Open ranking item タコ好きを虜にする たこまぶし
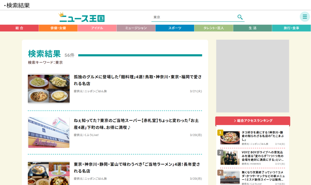 pyautogui.click(x=263, y=136)
